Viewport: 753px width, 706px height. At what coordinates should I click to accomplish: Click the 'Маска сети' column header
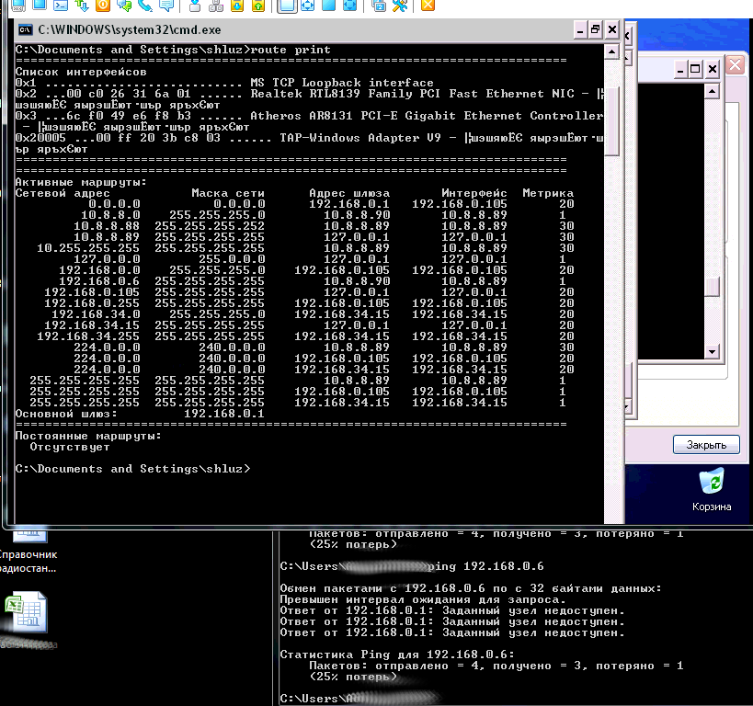click(x=228, y=194)
